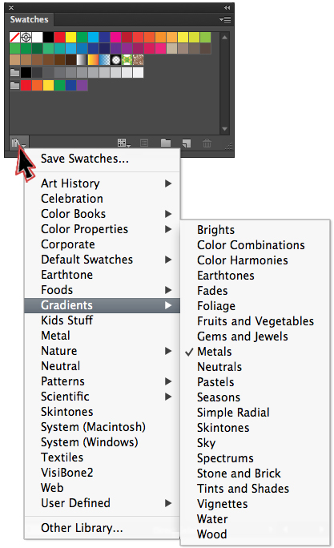
Task: Select the Registration target swatch
Action: (x=26, y=37)
